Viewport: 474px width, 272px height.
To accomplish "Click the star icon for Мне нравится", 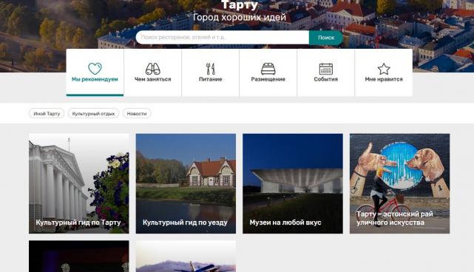I will click(384, 69).
